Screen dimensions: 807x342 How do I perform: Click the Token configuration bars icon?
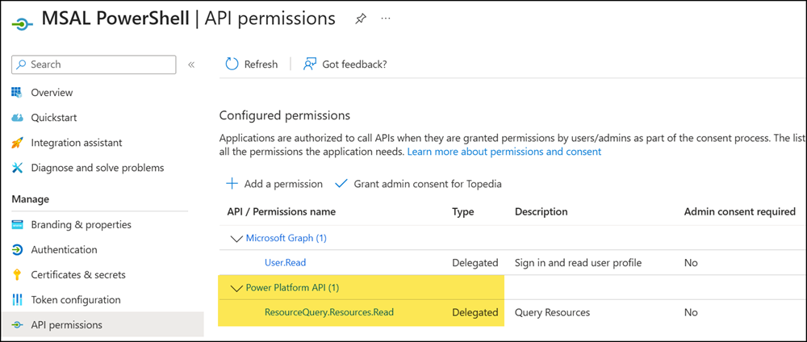pyautogui.click(x=18, y=300)
